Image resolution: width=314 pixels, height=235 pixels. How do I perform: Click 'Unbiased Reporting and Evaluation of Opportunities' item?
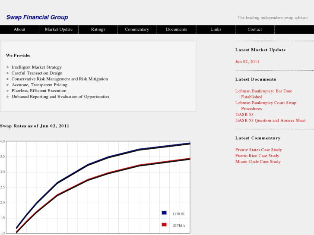pos(60,97)
